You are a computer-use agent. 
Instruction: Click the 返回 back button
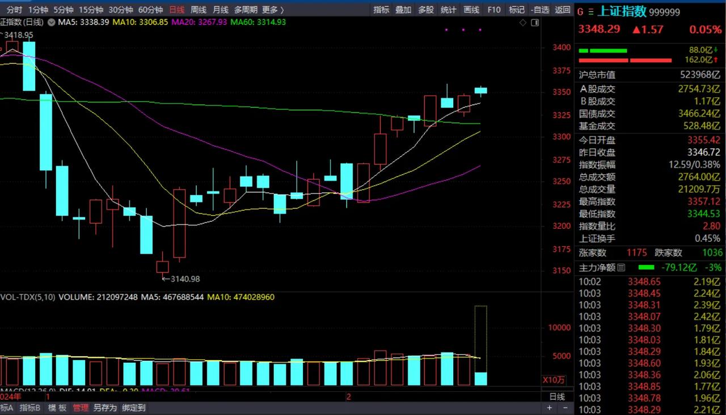(x=563, y=10)
